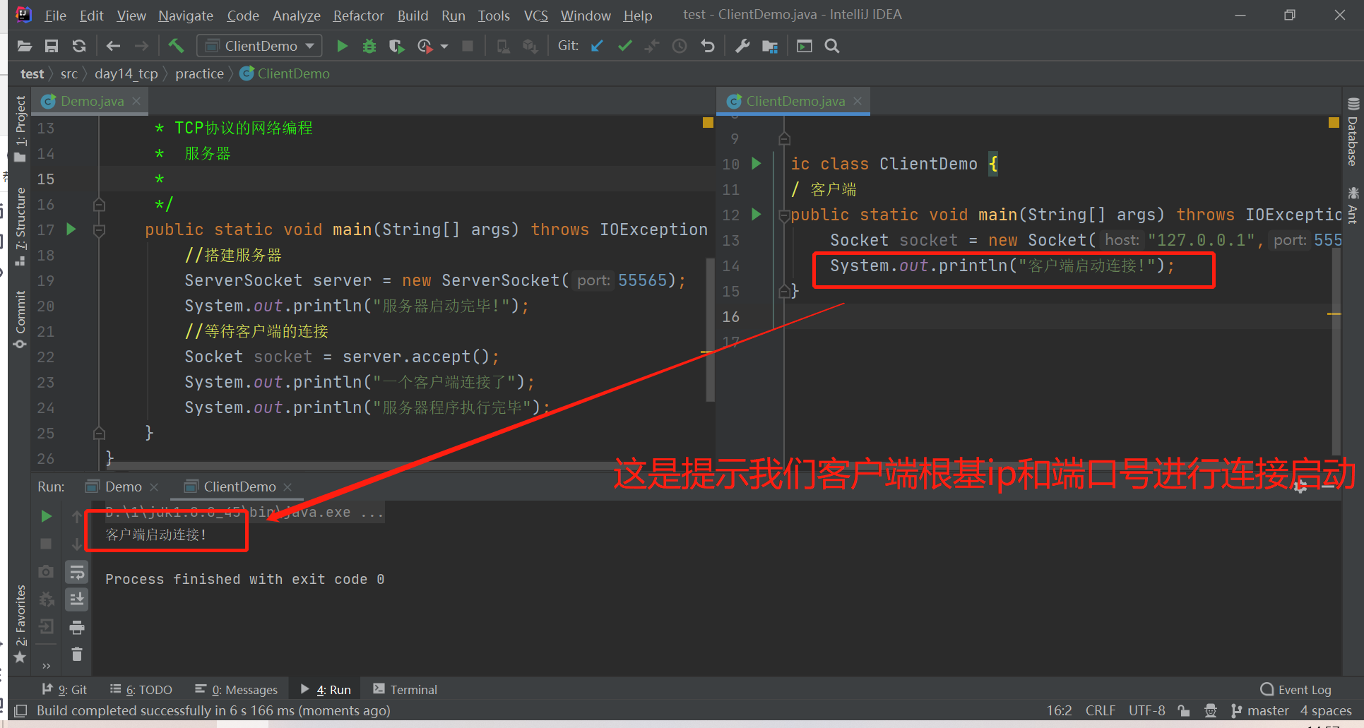Viewport: 1364px width, 728px height.
Task: Navigate forward with the right arrow
Action: click(141, 47)
